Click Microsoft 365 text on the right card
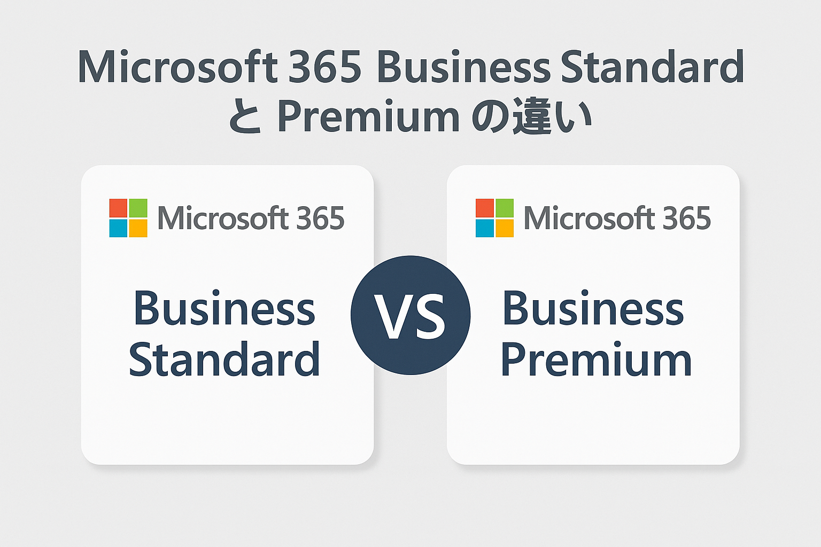The width and height of the screenshot is (821, 547). point(617,218)
